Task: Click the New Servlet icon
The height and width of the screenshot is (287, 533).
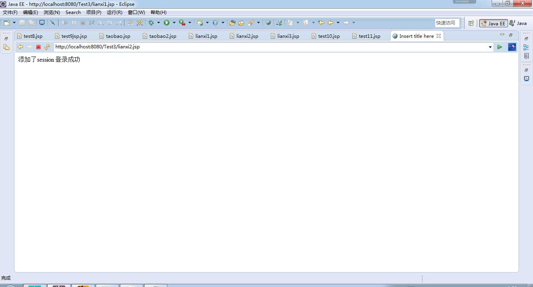Action: [215, 23]
